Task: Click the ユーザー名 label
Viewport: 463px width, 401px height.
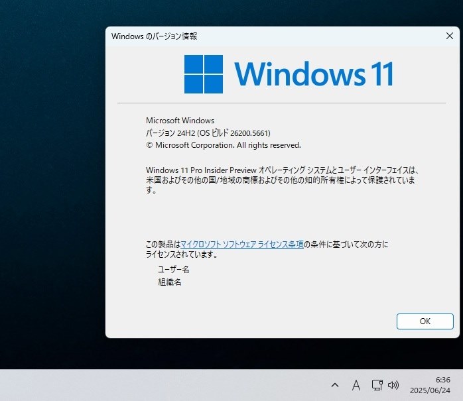Action: 174,269
